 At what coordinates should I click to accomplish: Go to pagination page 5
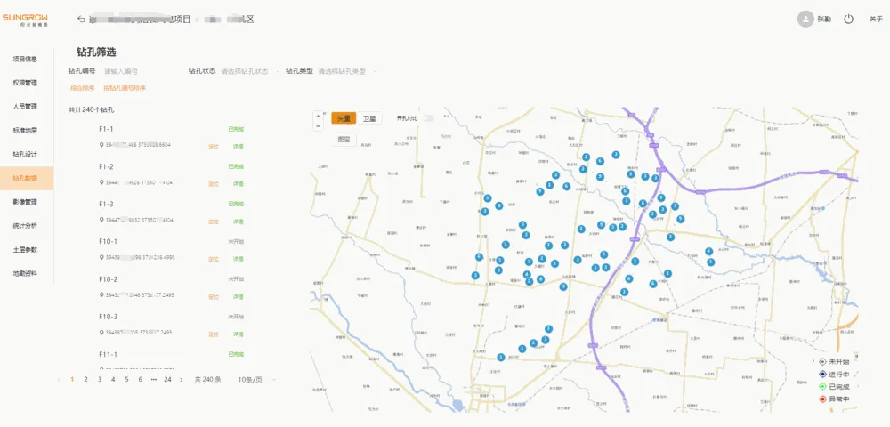[x=126, y=379]
